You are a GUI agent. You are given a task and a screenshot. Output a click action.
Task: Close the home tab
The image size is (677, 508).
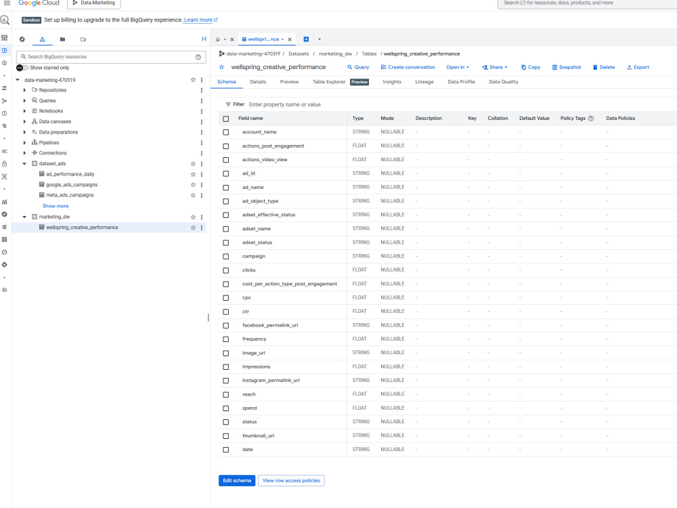(x=232, y=39)
